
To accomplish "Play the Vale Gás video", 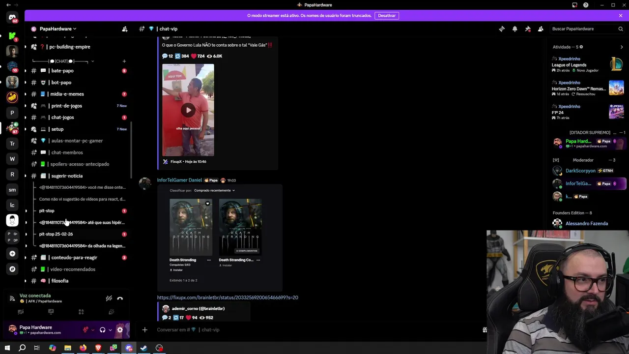I will click(x=188, y=110).
